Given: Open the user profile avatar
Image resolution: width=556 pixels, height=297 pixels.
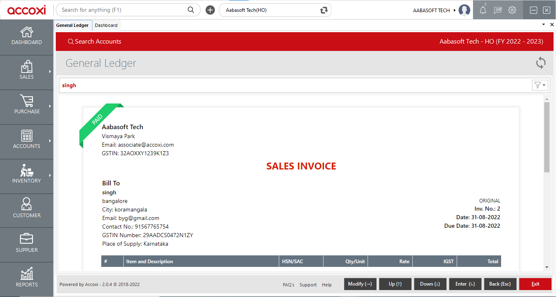Looking at the screenshot, I should 464,10.
